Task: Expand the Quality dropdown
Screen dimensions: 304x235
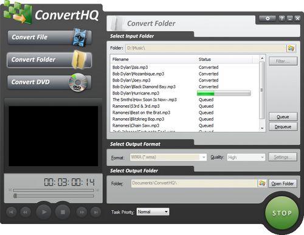Action: [x=262, y=157]
